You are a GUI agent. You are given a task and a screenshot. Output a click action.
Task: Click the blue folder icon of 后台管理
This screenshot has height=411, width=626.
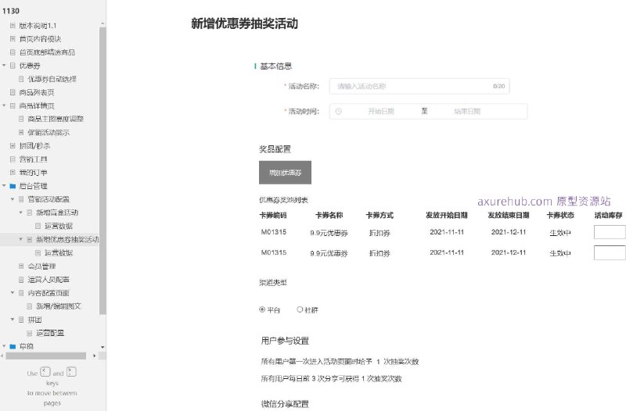pos(13,186)
